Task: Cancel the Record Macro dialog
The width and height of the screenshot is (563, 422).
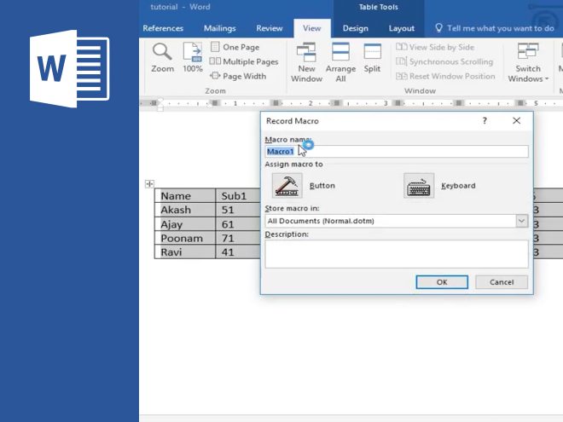Action: pyautogui.click(x=502, y=282)
